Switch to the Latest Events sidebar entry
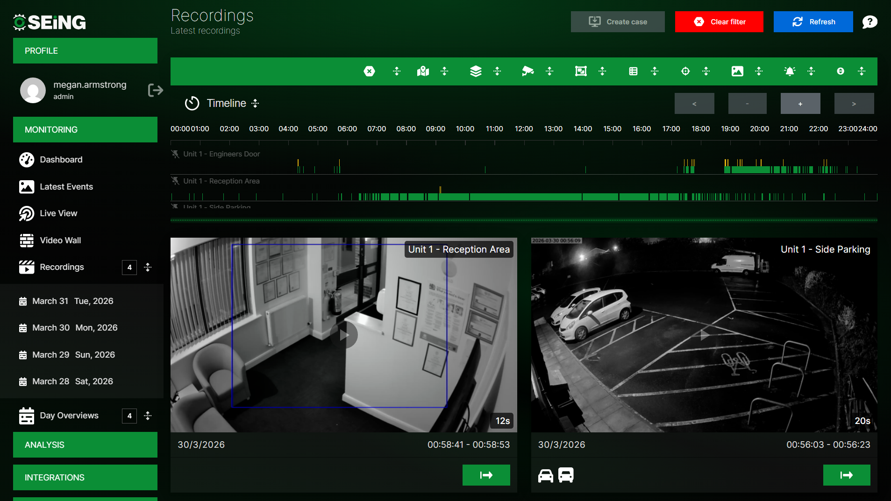 tap(66, 187)
